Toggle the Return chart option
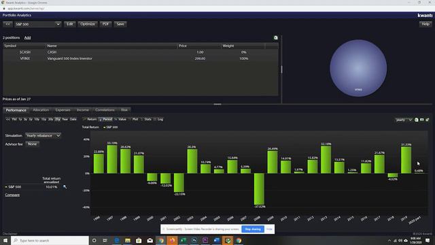Image resolution: width=435 pixels, height=245 pixels. pos(90,119)
